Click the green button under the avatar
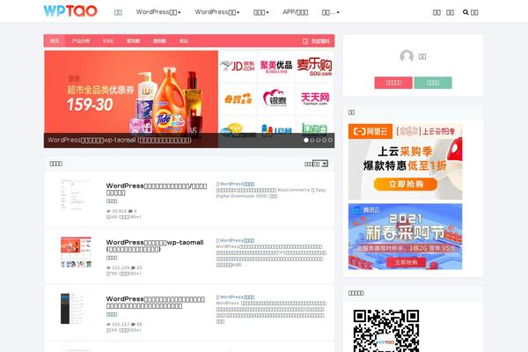Screen dimensions: 528x352 click(x=433, y=83)
